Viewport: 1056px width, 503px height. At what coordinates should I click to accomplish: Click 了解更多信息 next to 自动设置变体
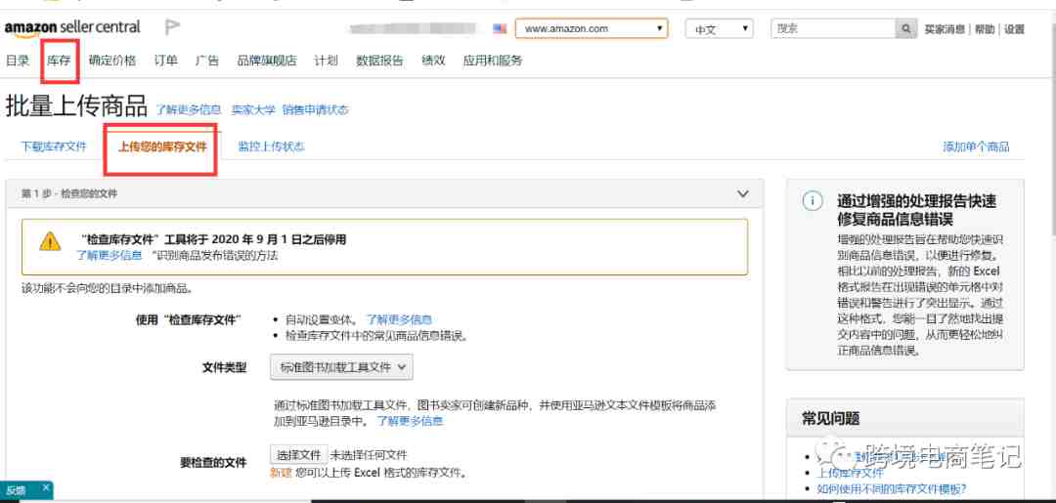point(399,319)
